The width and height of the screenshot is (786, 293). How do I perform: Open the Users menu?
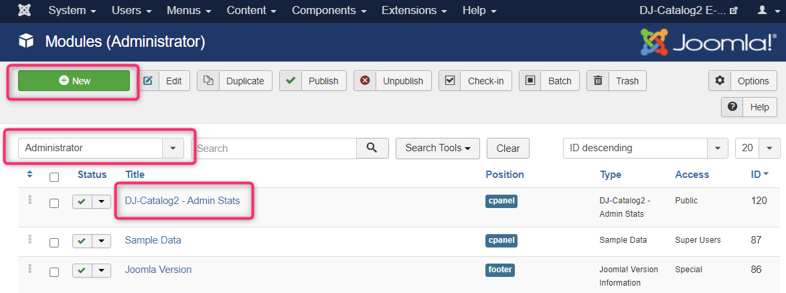click(x=133, y=10)
